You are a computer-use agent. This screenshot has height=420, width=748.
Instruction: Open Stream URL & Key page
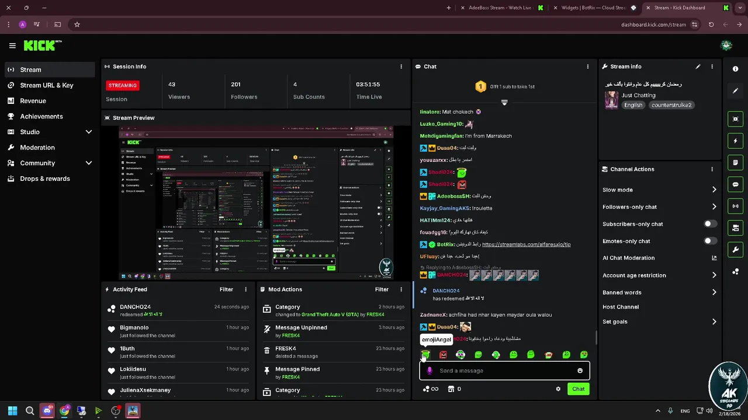pyautogui.click(x=50, y=85)
